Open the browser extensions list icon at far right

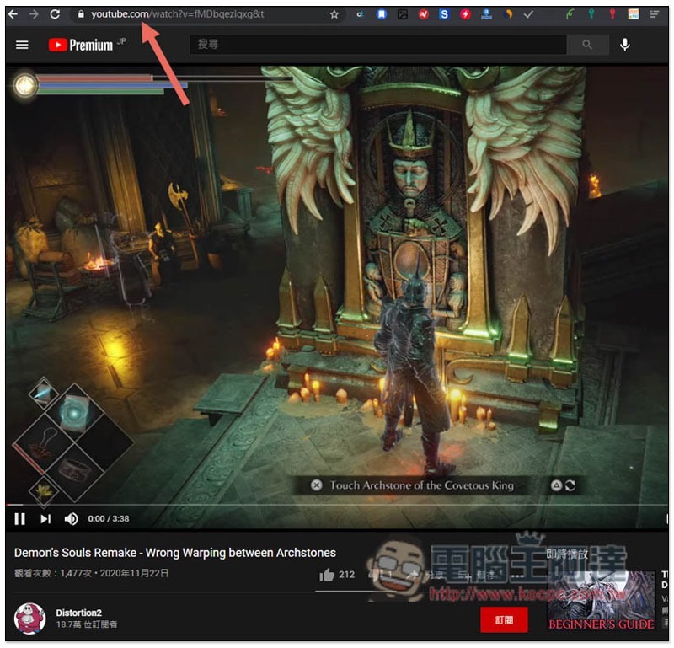point(655,14)
